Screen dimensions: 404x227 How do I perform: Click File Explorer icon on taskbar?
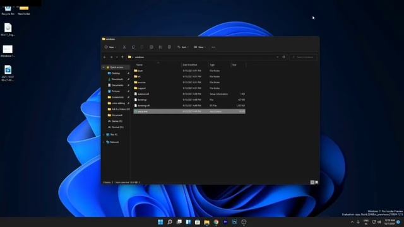coord(206,222)
